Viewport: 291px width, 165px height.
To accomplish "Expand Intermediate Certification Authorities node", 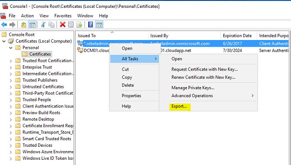I will click(x=11, y=74).
